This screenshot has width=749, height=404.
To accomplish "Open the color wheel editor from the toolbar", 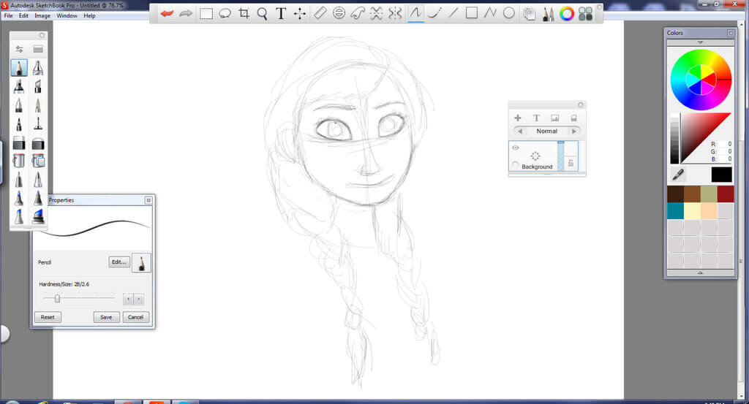I will tap(566, 13).
